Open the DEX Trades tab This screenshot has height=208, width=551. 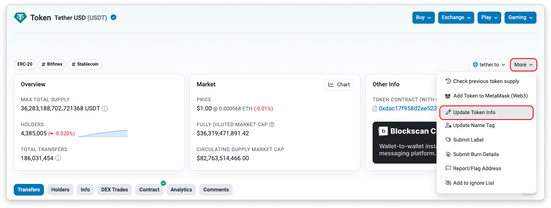coord(115,190)
